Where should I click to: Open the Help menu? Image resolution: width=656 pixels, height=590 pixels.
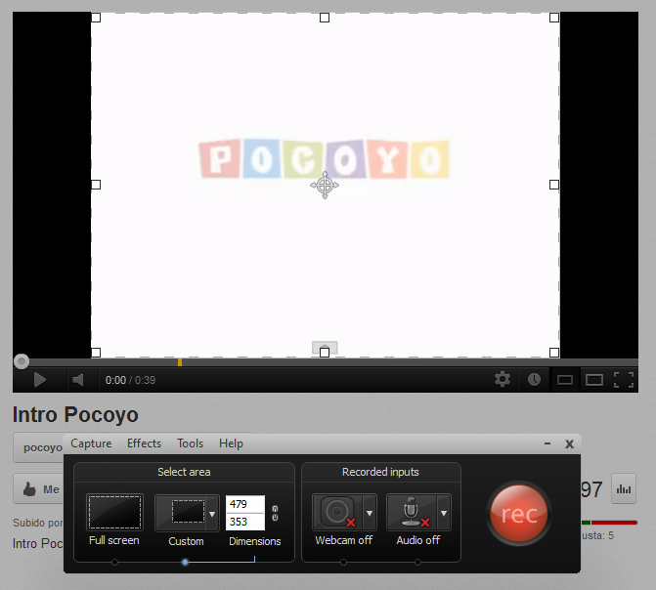point(231,443)
